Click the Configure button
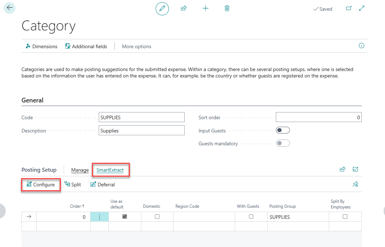Image resolution: width=385 pixels, height=247 pixels. point(40,185)
